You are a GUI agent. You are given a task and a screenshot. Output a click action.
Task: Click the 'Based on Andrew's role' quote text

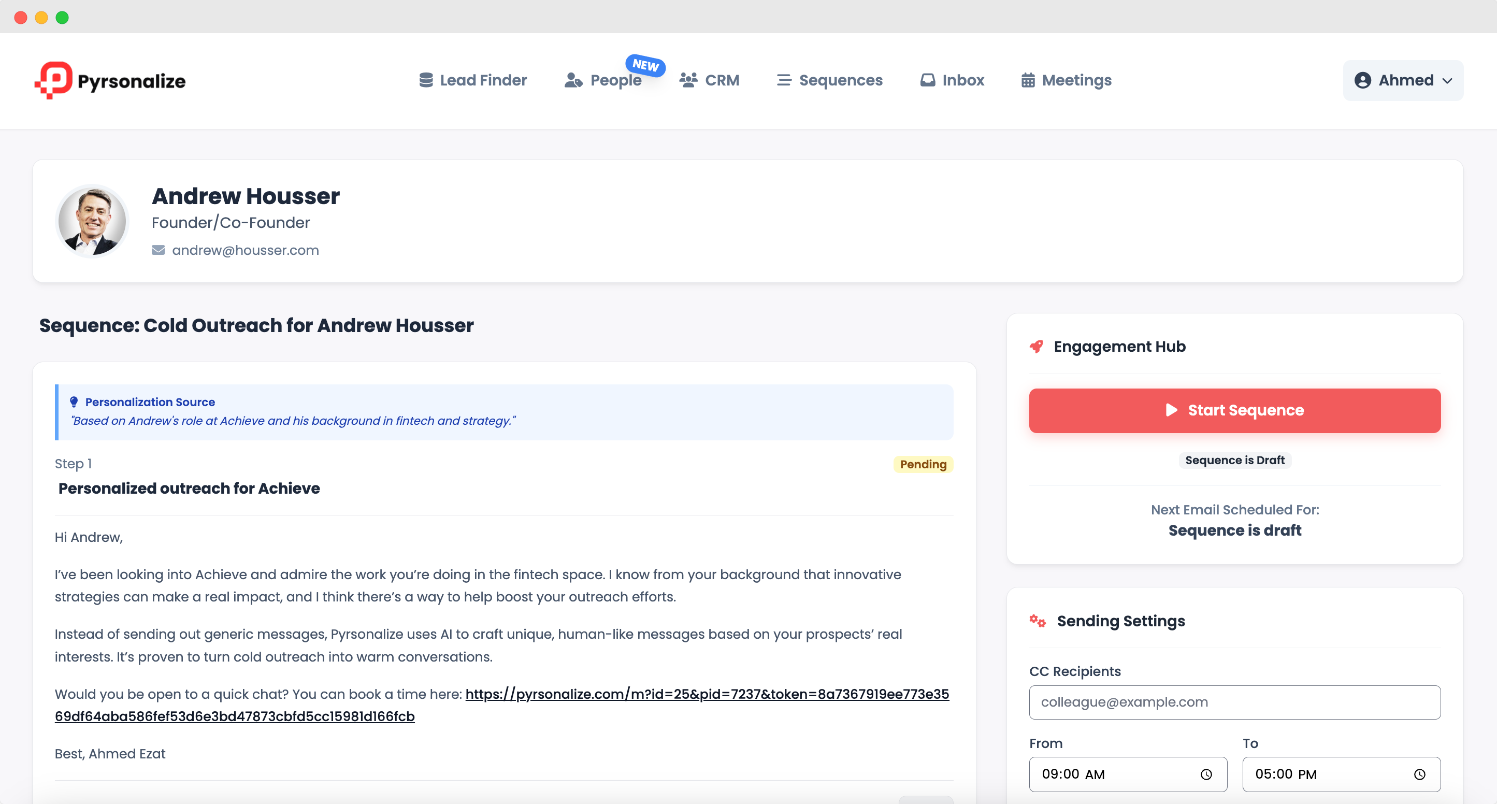(293, 420)
